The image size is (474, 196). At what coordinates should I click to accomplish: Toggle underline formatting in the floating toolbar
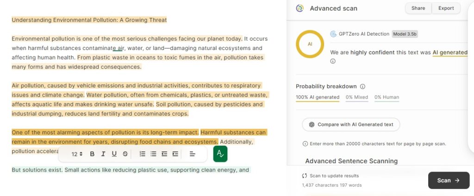[114, 154]
